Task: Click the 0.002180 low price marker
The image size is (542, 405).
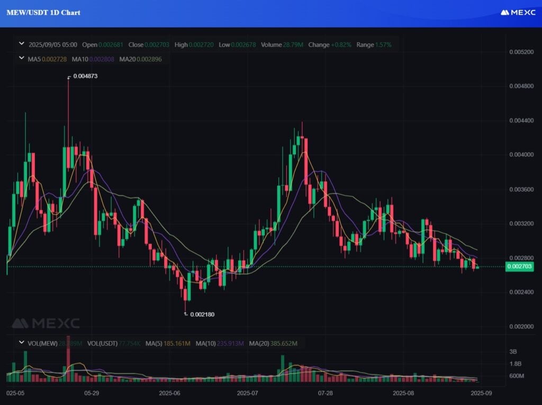Action: 202,315
